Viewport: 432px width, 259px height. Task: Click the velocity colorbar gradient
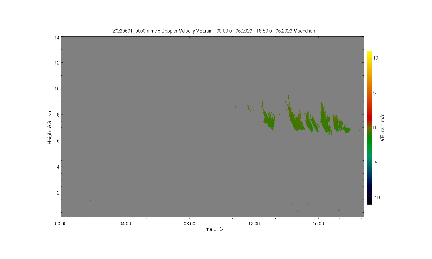[x=369, y=127]
